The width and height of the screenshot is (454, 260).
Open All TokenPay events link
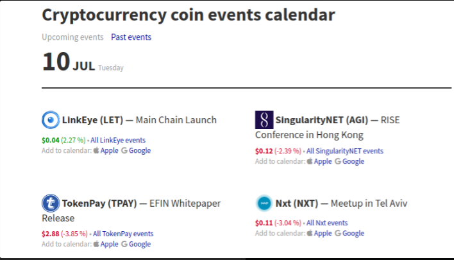[x=123, y=234]
